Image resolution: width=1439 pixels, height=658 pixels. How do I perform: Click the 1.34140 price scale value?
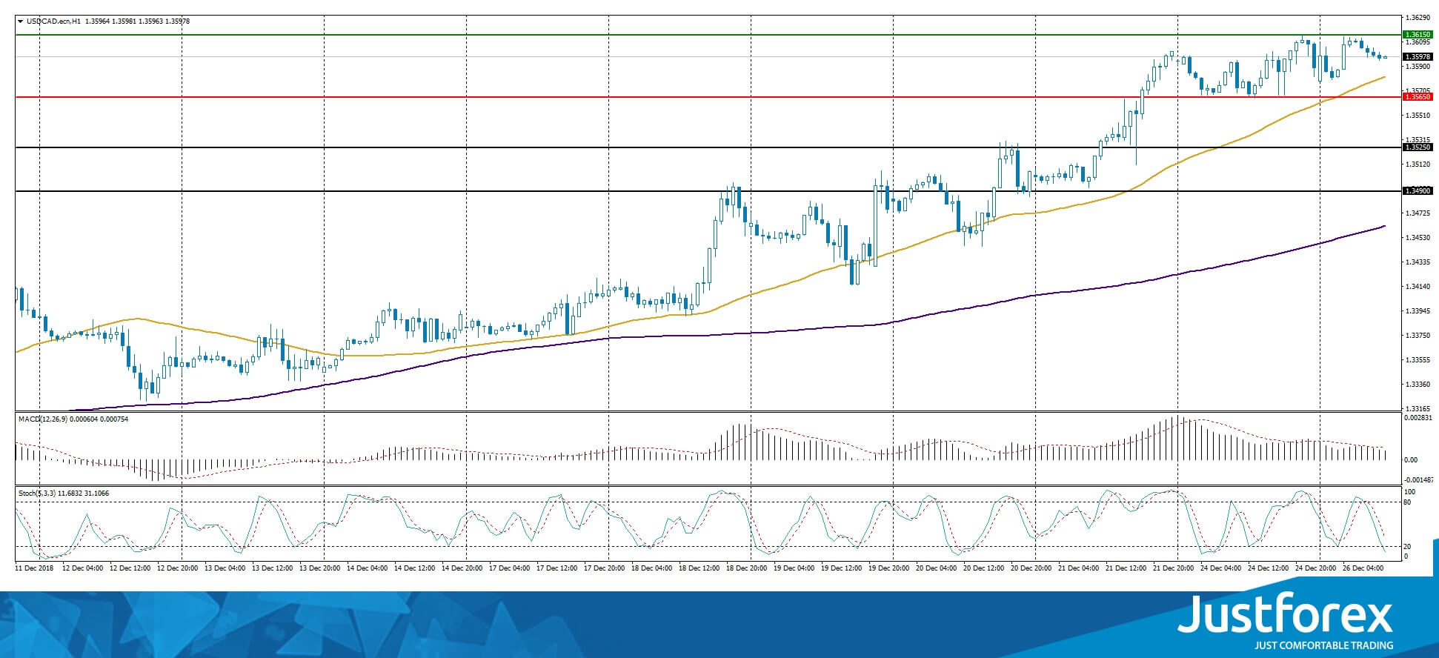coord(1417,287)
